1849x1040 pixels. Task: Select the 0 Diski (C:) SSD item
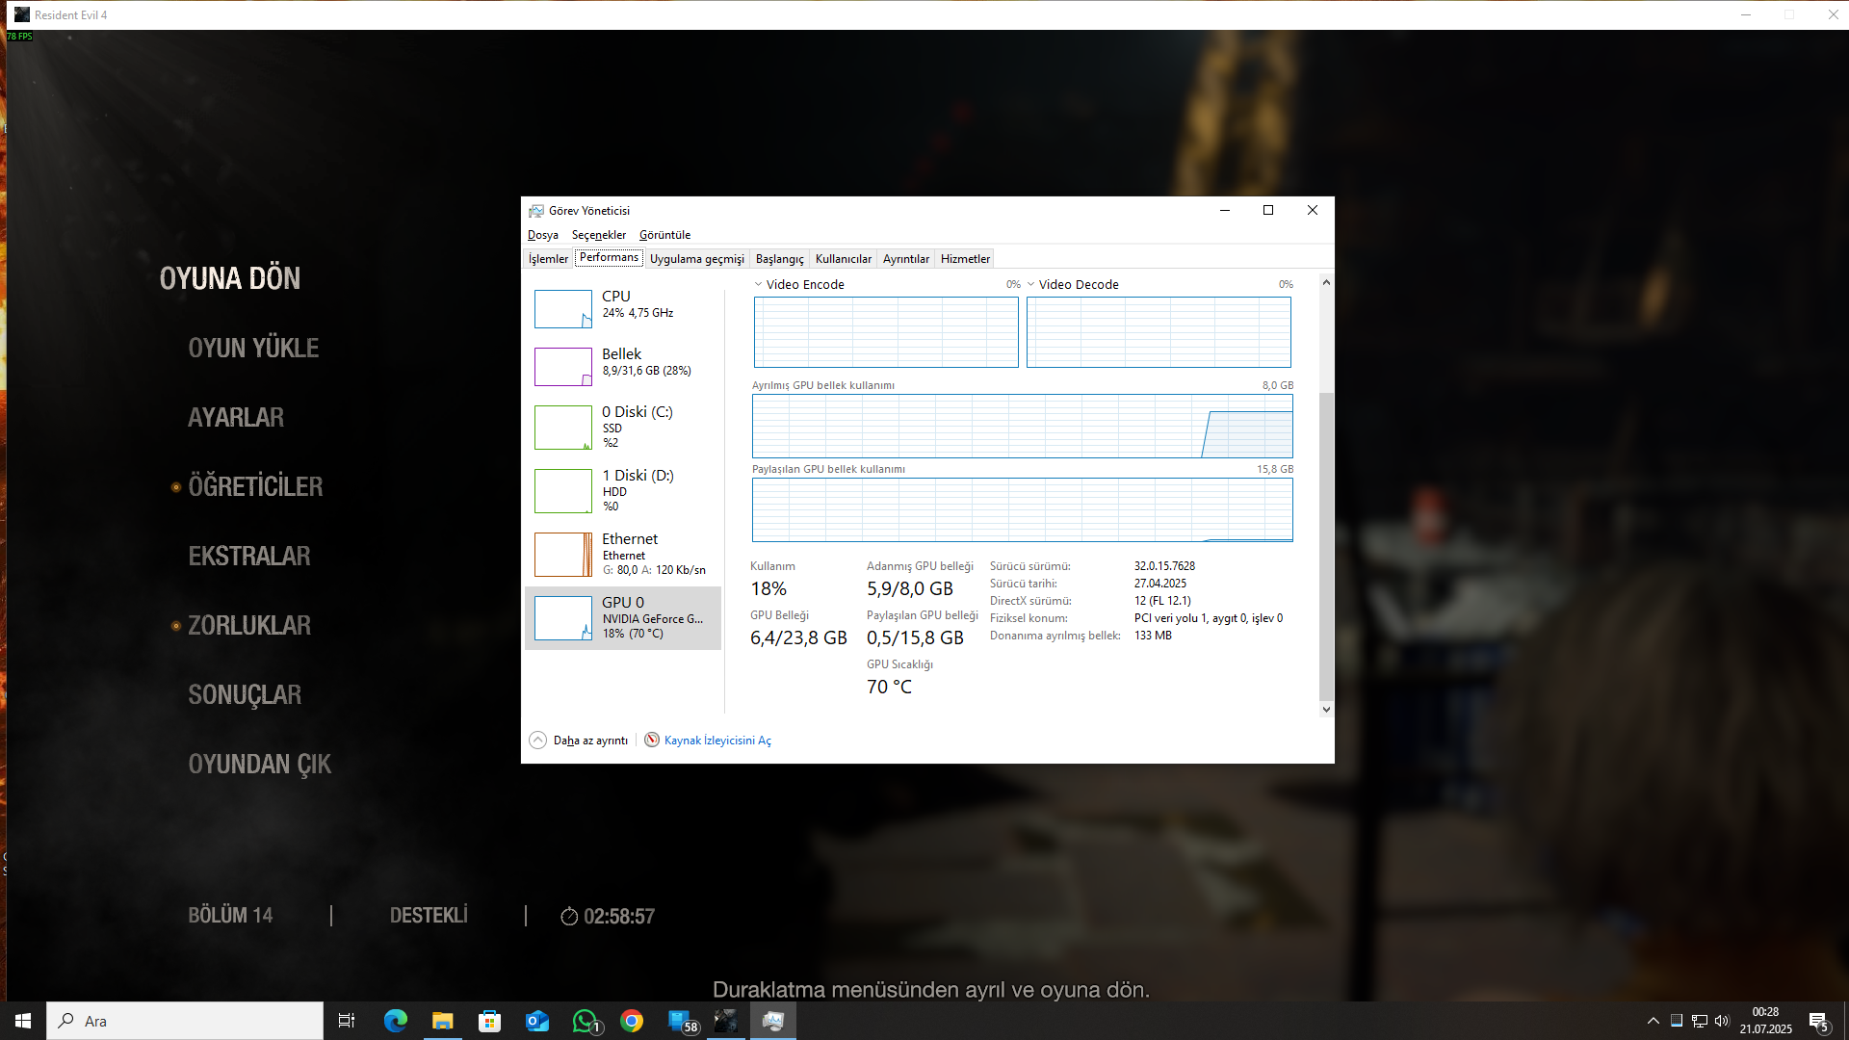coord(623,427)
